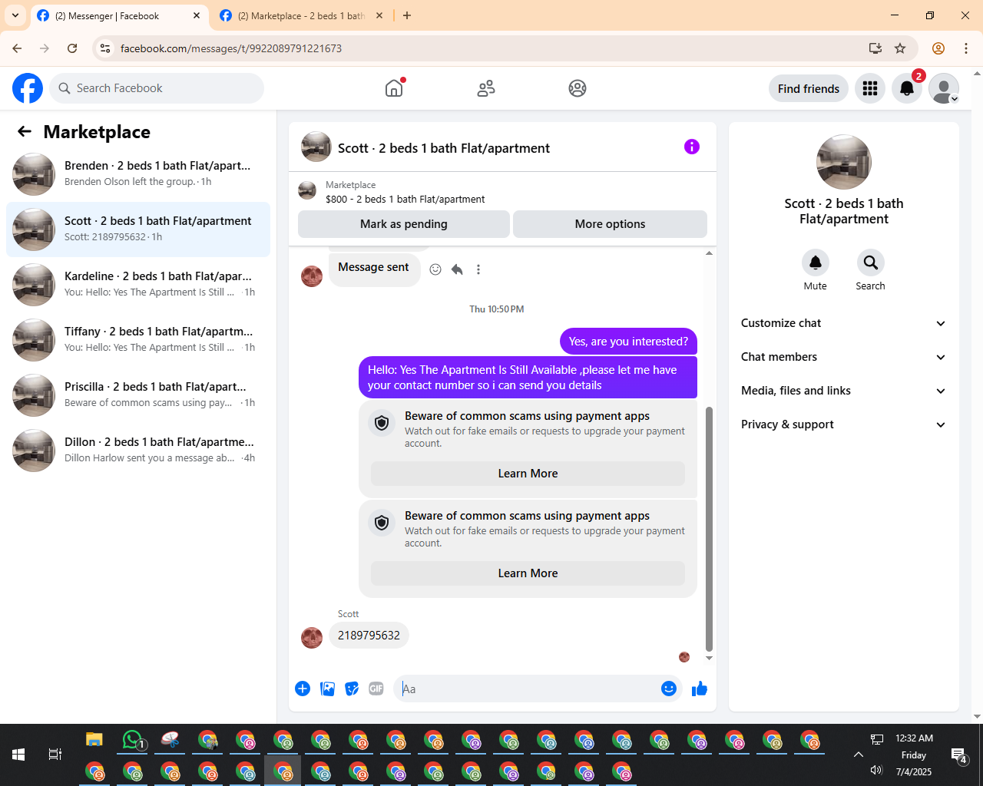This screenshot has height=786, width=983.
Task: Search in conversation magnifier icon
Action: (x=871, y=263)
